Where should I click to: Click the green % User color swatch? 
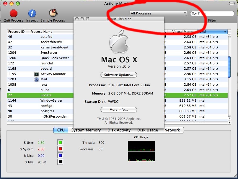tap(60, 142)
